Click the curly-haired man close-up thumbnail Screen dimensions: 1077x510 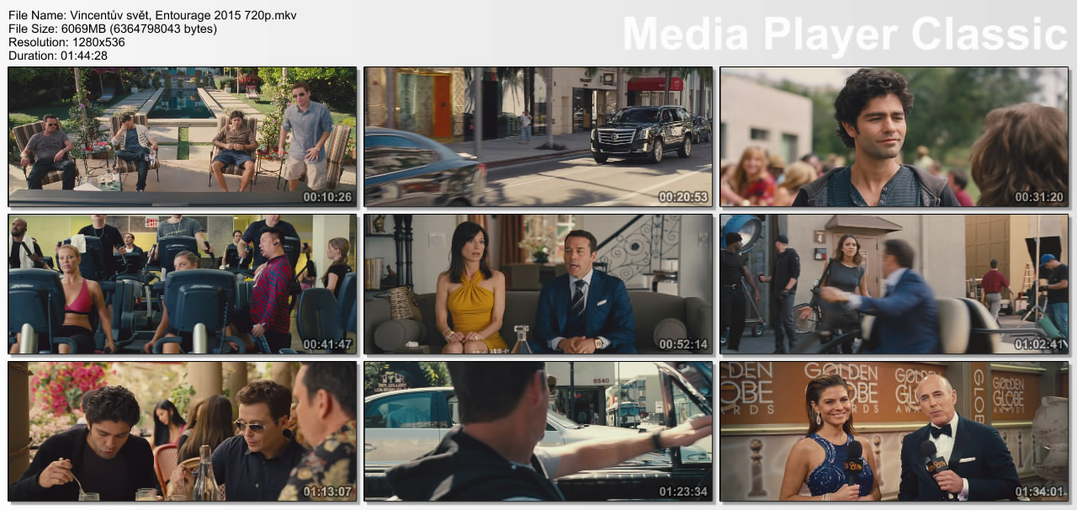coord(894,136)
